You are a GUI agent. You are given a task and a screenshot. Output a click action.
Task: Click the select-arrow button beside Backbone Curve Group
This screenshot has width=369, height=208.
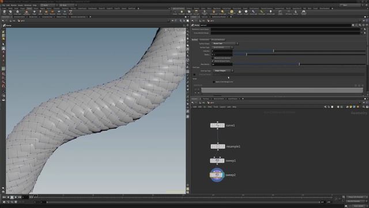[365, 29]
